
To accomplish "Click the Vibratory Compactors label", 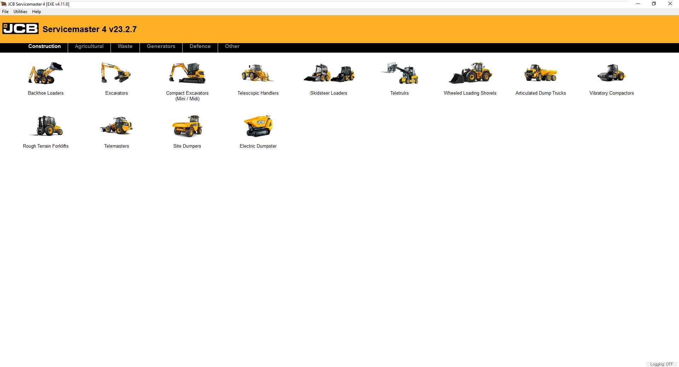I will (x=611, y=93).
